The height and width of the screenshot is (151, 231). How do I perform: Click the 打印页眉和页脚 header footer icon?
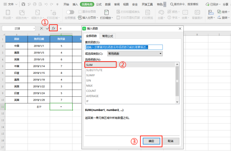pyautogui.click(x=118, y=18)
